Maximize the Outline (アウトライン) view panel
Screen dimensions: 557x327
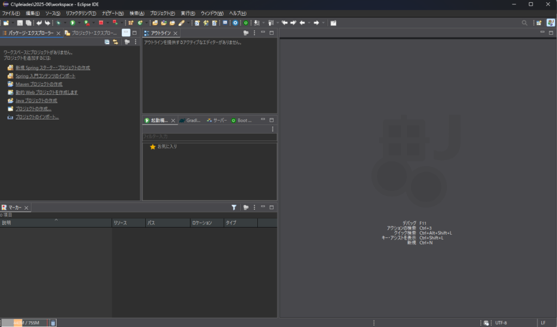(x=271, y=33)
